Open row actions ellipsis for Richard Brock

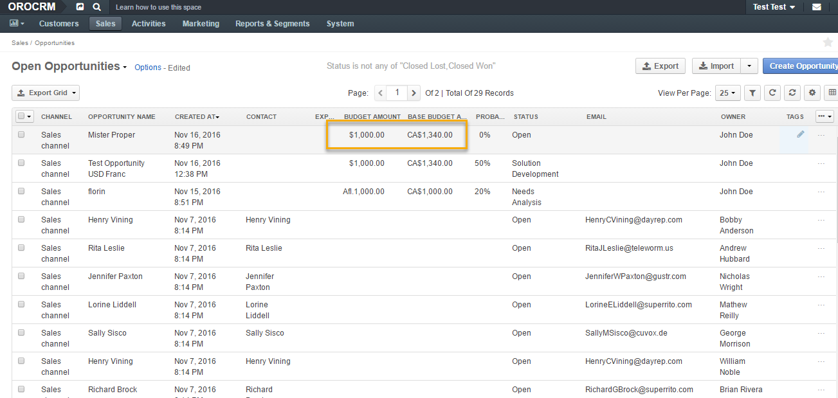(821, 390)
